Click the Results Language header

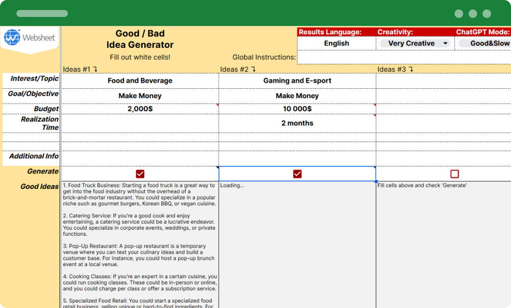pyautogui.click(x=330, y=32)
